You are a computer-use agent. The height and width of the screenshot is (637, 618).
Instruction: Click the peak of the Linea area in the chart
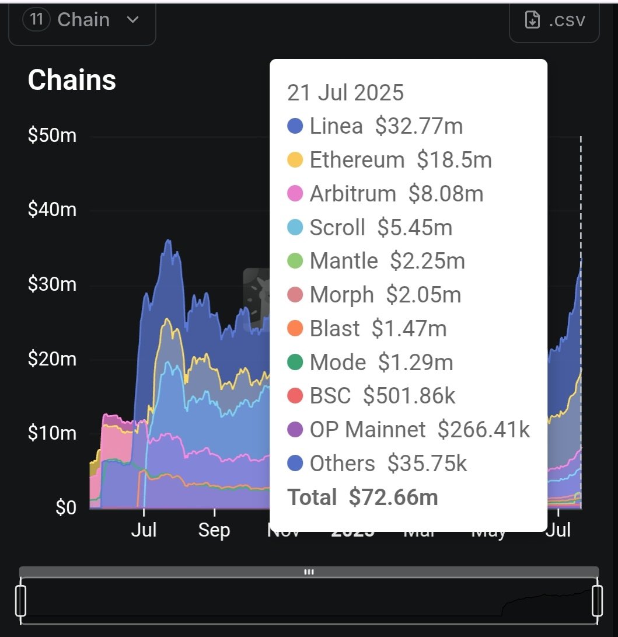click(x=168, y=241)
